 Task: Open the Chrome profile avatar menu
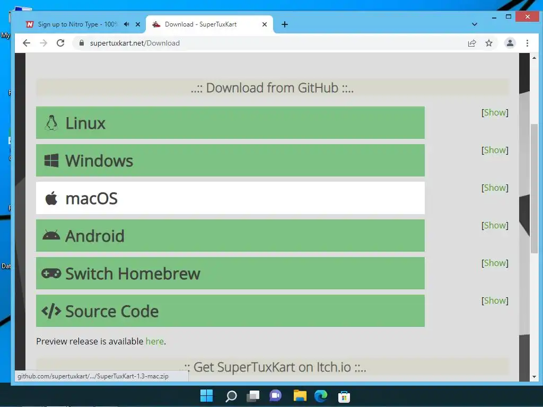510,43
